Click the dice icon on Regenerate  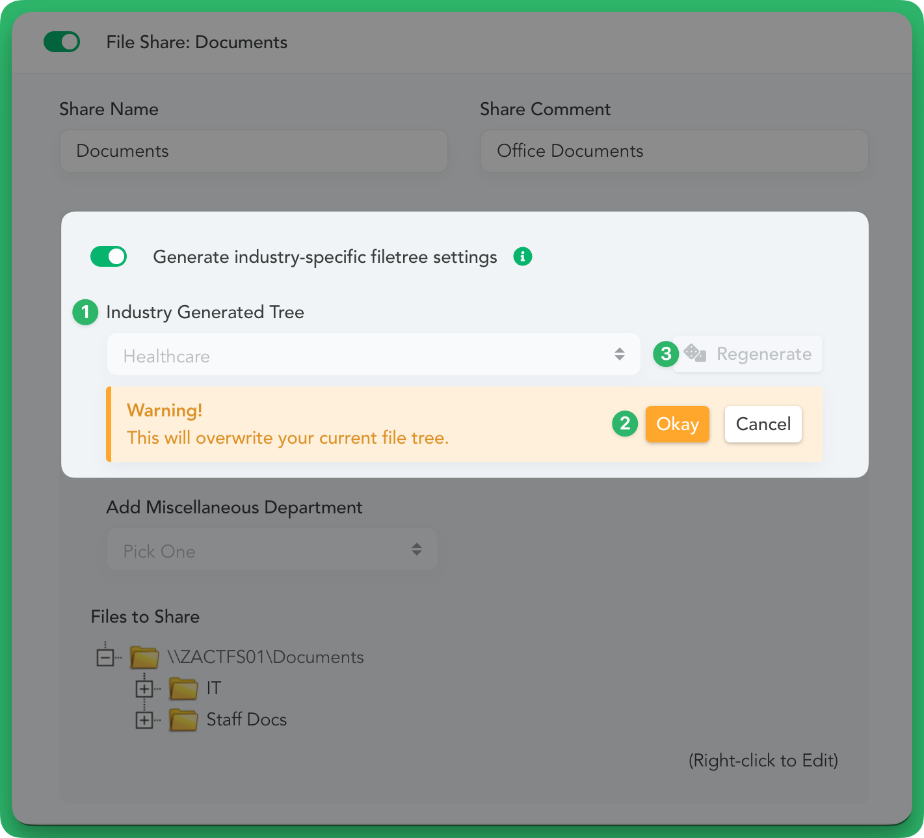coord(695,353)
